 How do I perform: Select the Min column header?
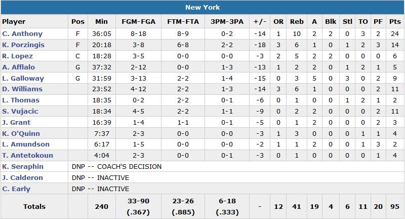102,22
